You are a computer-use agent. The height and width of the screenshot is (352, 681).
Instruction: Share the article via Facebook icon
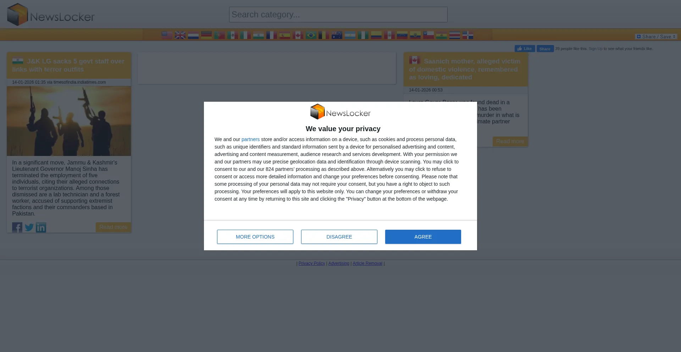click(x=17, y=227)
